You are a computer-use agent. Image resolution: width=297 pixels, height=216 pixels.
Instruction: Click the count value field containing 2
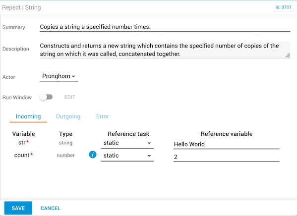227,157
